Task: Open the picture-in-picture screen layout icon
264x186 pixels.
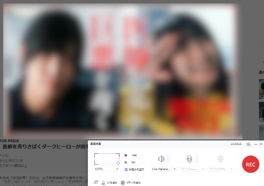Action: (x=96, y=182)
